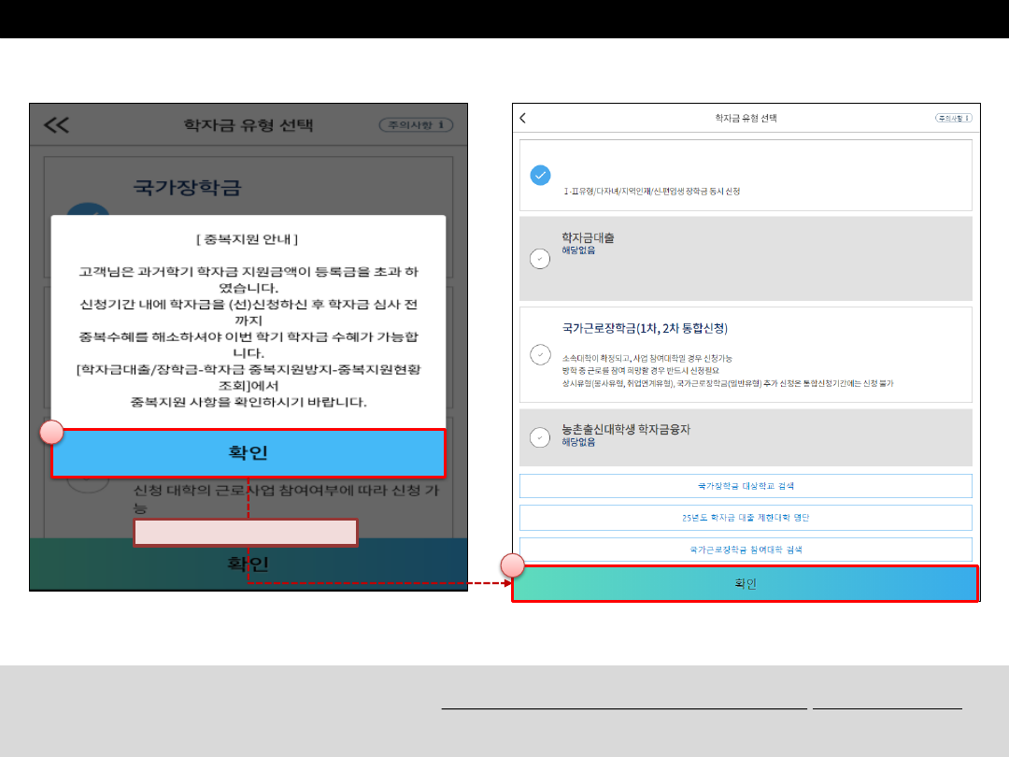Click the dimmed blue check icon under 국가장학금
Viewport: 1009px width, 757px height.
pyautogui.click(x=86, y=211)
